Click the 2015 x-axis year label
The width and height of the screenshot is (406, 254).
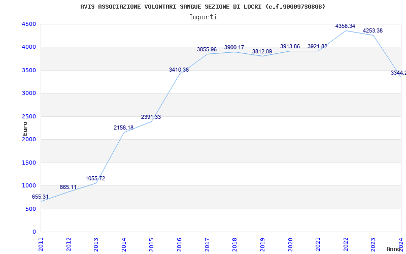152,244
